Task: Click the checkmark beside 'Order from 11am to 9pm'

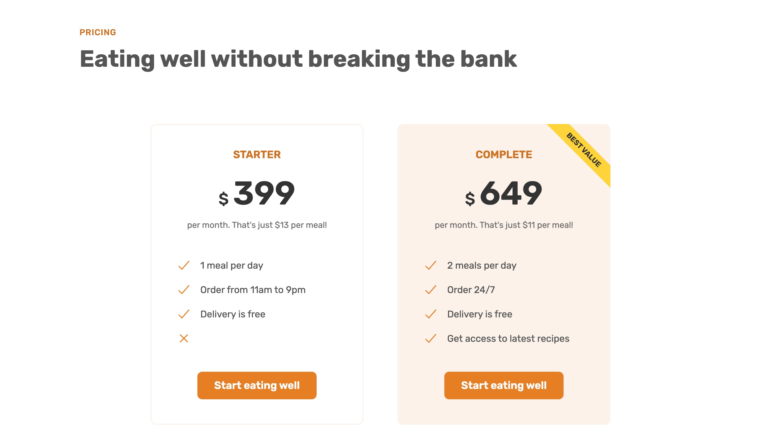Action: (184, 289)
